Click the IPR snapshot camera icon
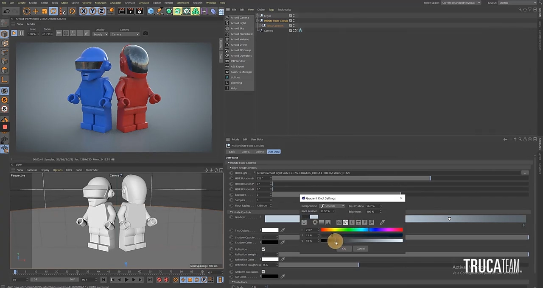Viewport: 543px width, 288px height. (x=146, y=33)
